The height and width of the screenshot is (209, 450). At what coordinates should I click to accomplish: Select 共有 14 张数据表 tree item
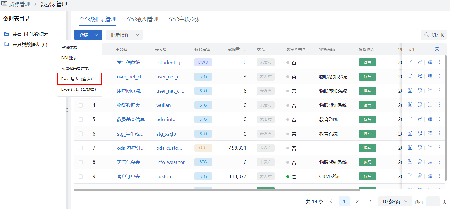pos(30,34)
